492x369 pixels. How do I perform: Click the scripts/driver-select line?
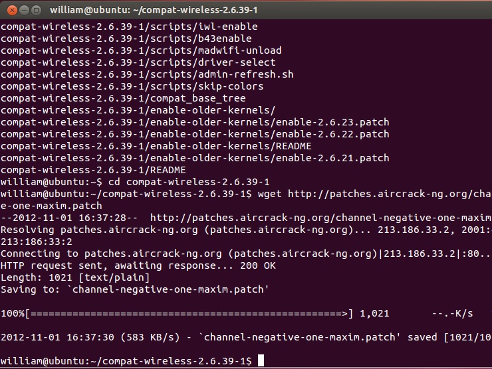click(x=138, y=62)
